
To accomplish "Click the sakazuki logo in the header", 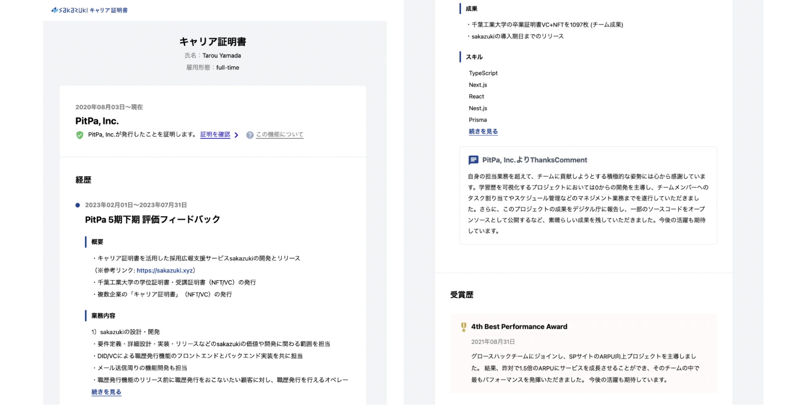I will click(69, 10).
